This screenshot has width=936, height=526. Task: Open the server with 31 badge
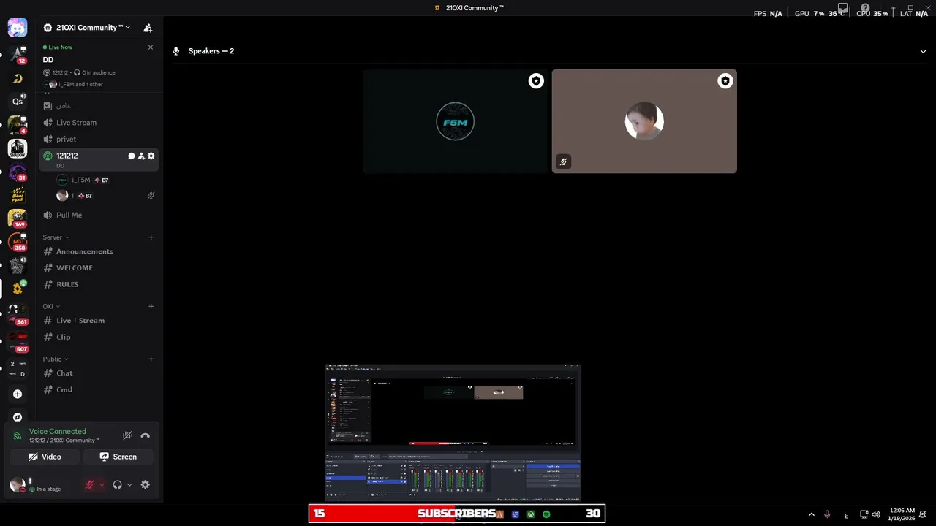(18, 172)
